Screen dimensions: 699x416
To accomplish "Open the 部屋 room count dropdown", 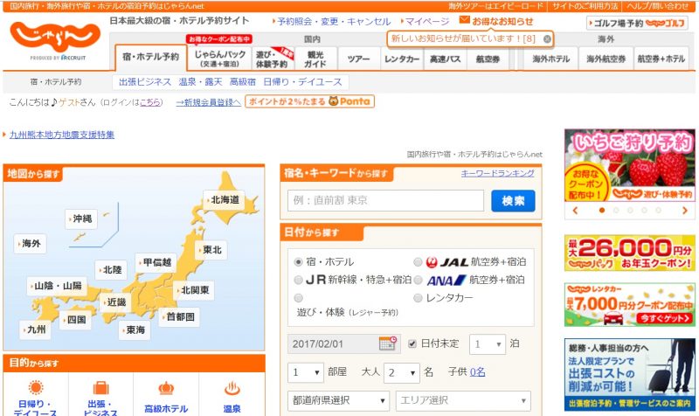I will [x=305, y=372].
